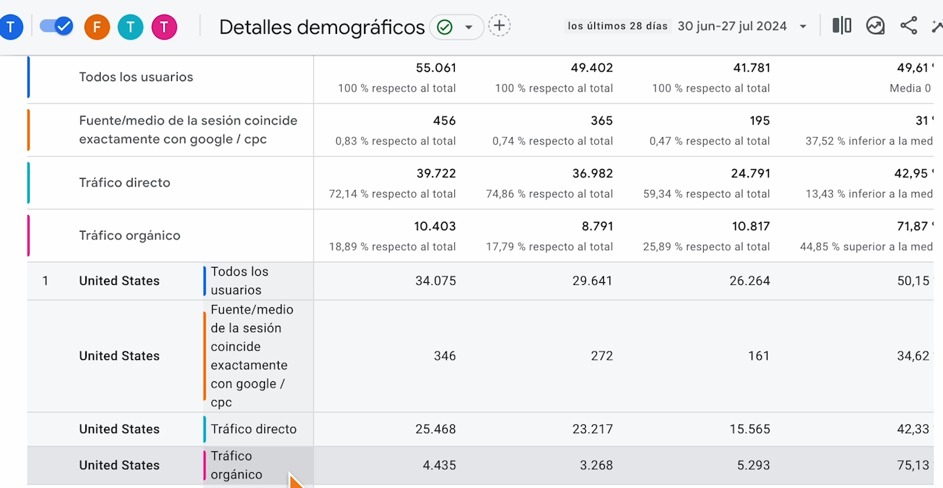Click the United States cpc value 272
The image size is (943, 488).
(602, 356)
